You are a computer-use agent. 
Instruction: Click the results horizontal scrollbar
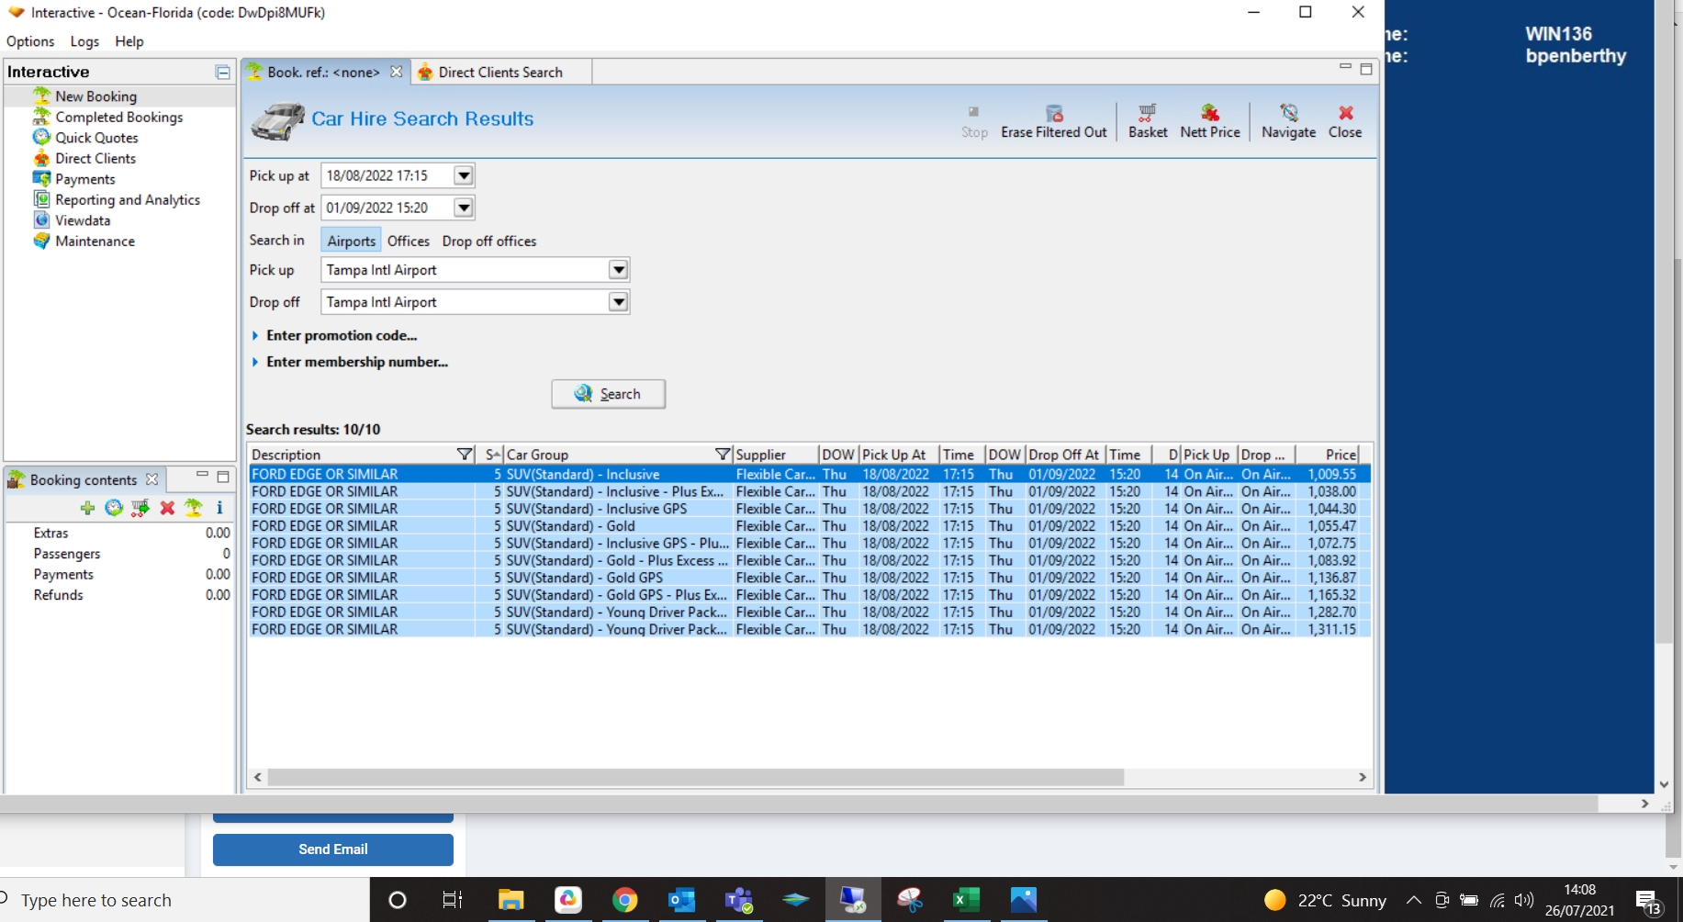coord(695,778)
